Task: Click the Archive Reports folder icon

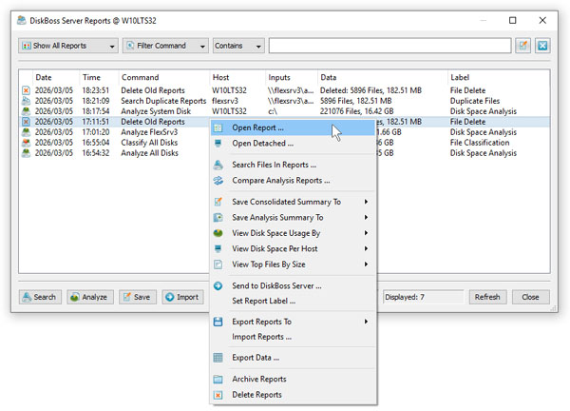Action: coord(218,380)
